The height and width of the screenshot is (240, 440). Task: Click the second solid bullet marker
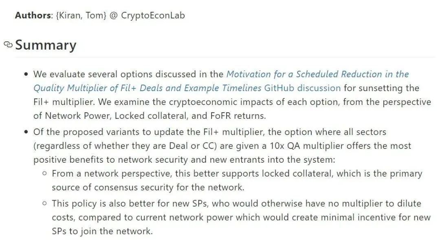[x=26, y=132]
